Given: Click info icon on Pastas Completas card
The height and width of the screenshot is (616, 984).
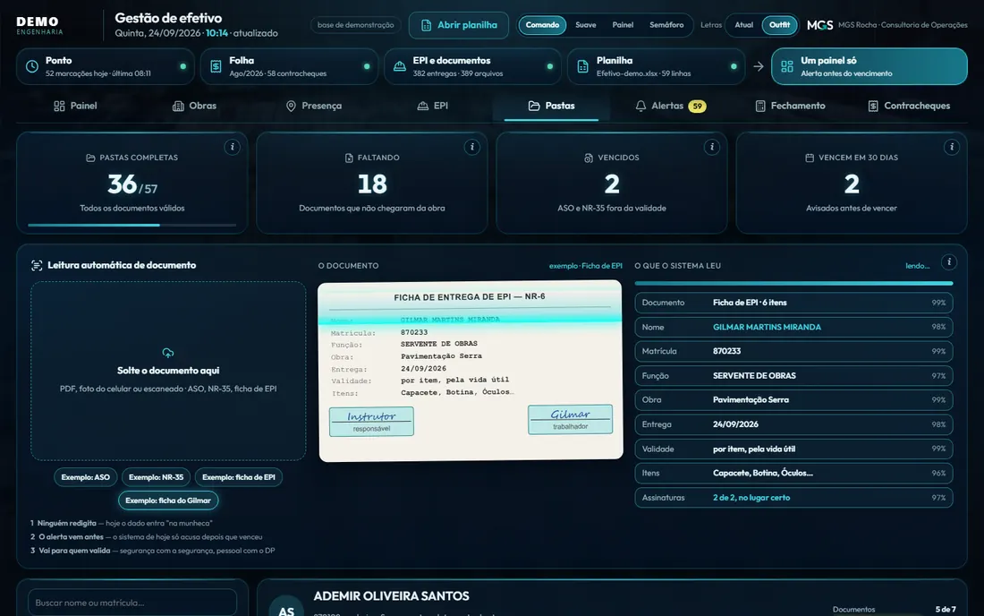Looking at the screenshot, I should tap(233, 147).
